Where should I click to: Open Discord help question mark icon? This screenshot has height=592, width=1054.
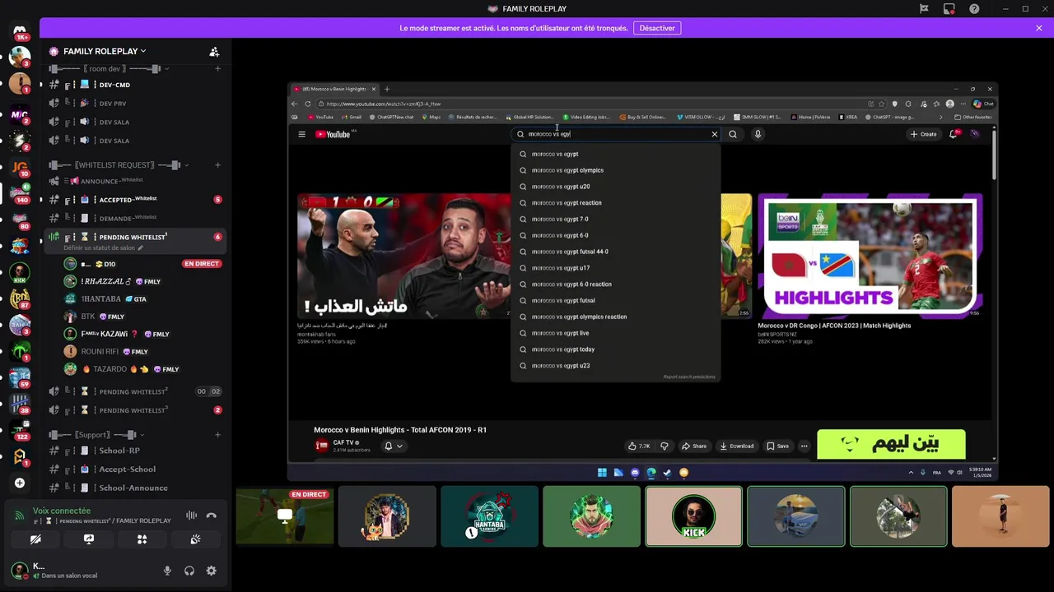coord(975,9)
